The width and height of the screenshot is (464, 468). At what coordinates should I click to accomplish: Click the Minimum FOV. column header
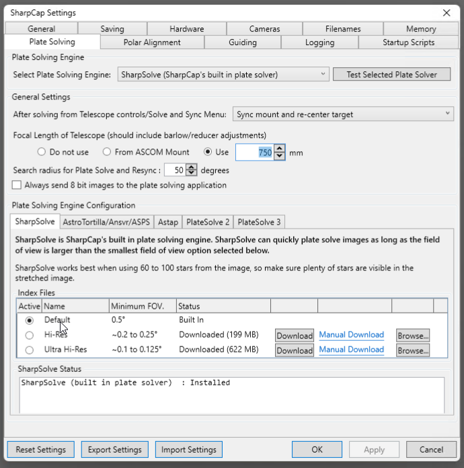click(143, 306)
